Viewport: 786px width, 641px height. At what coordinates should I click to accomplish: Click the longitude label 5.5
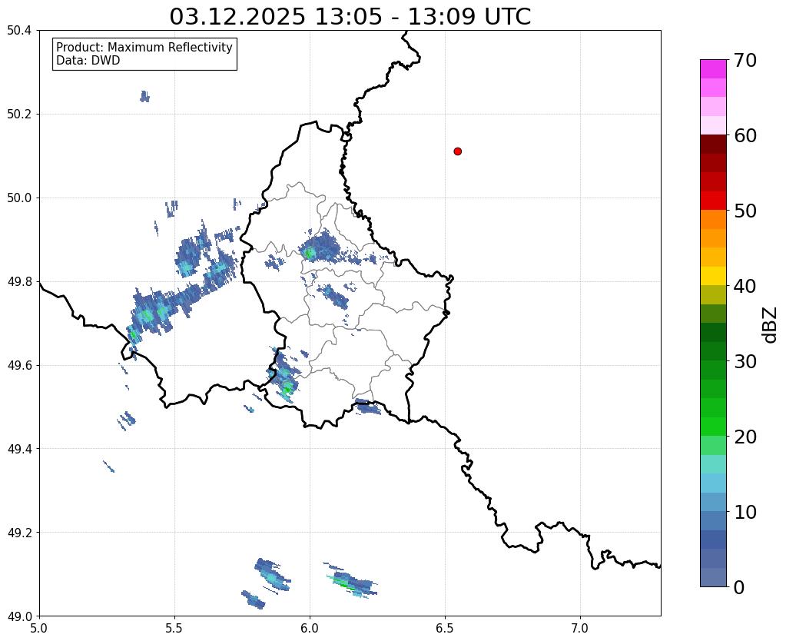(174, 629)
